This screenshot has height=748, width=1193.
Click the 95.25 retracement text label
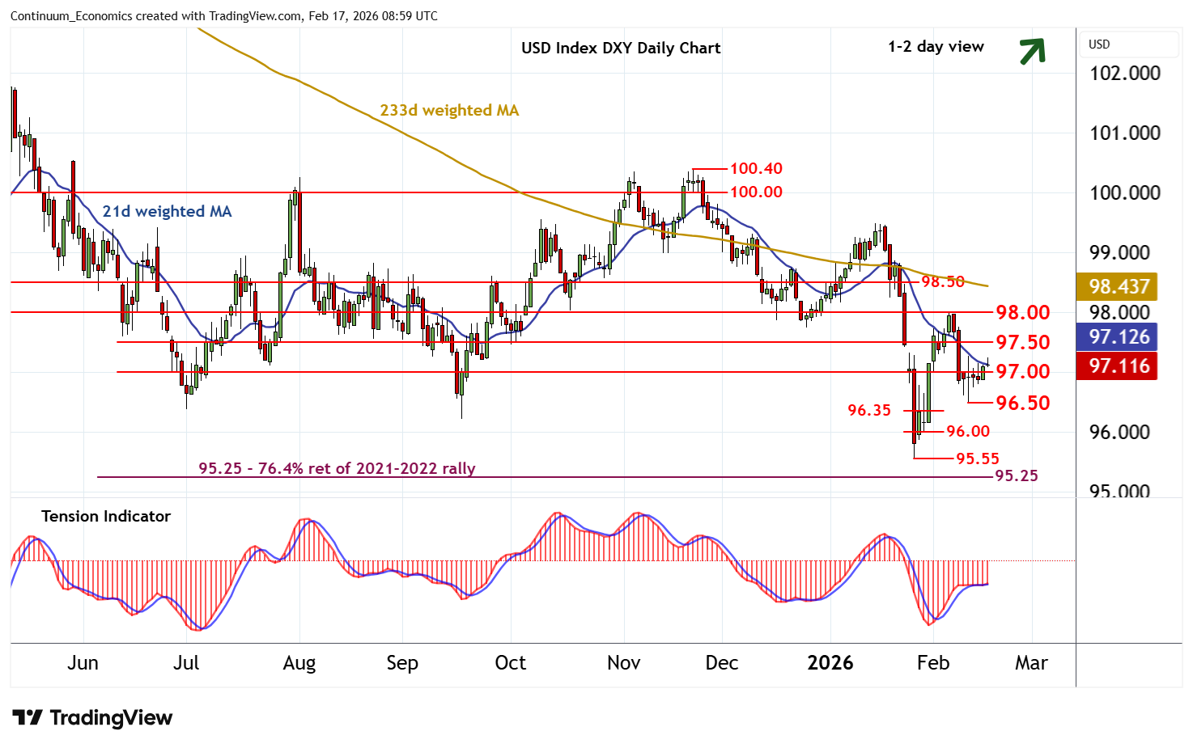337,468
